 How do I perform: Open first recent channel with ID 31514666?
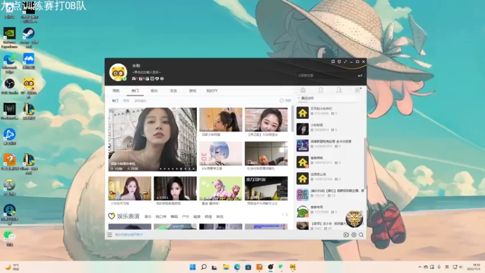click(x=330, y=113)
